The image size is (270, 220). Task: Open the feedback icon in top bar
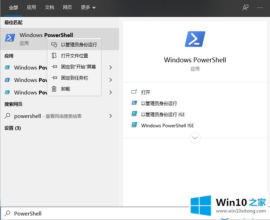pos(245,8)
